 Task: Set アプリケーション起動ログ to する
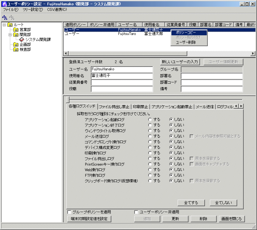click(x=150, y=119)
